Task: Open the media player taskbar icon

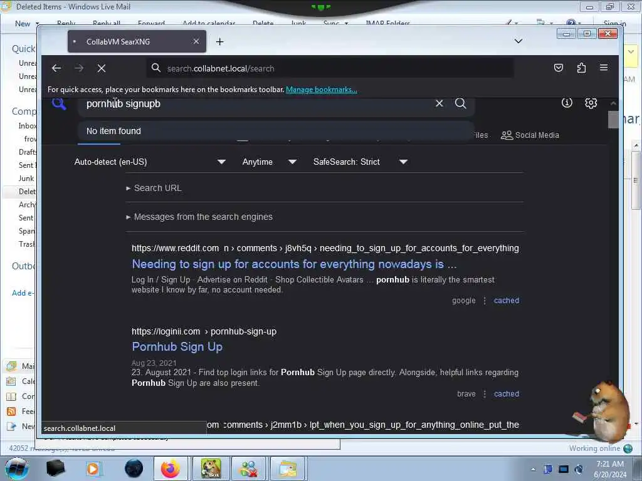Action: click(x=93, y=468)
